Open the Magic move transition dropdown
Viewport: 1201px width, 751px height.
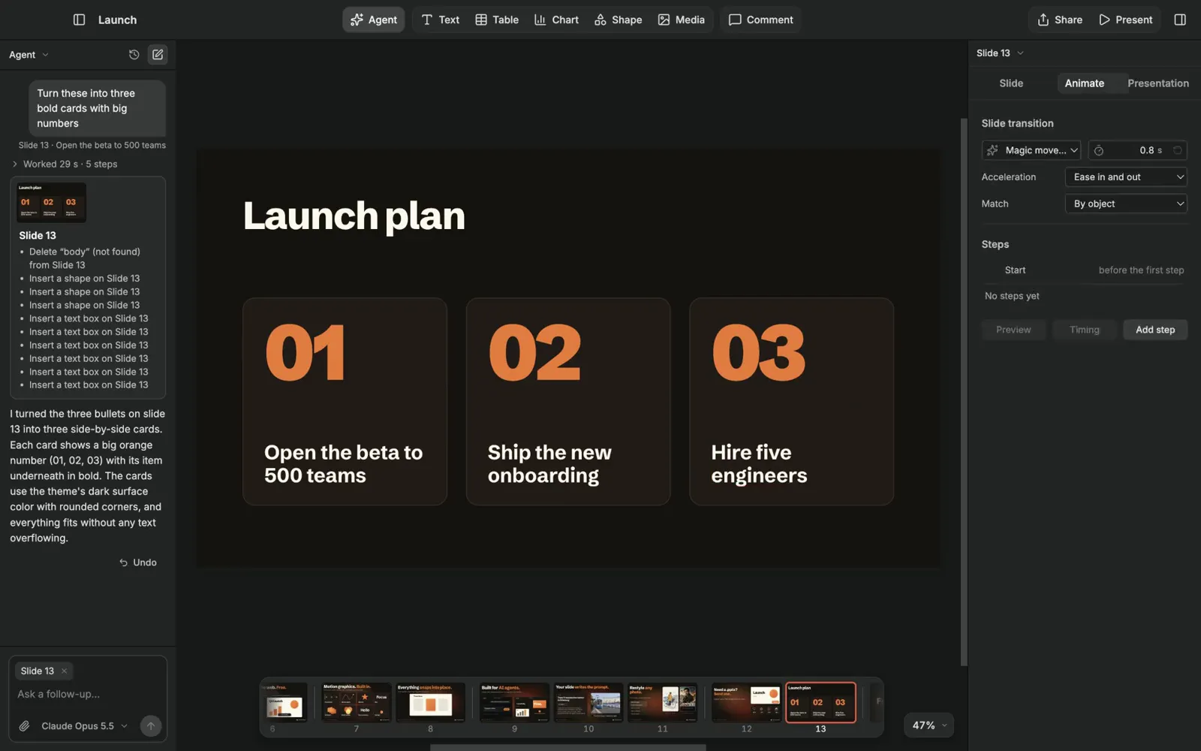coord(1031,150)
